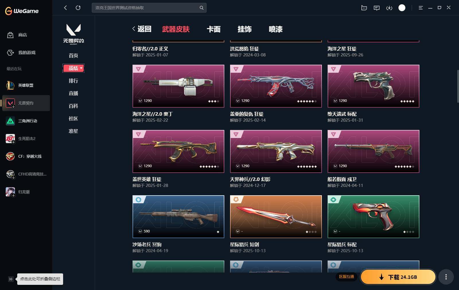Open the messages icon in top bar
This screenshot has height=290, width=459.
point(376,8)
